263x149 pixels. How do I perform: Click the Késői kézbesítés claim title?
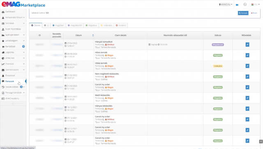[x=102, y=95]
